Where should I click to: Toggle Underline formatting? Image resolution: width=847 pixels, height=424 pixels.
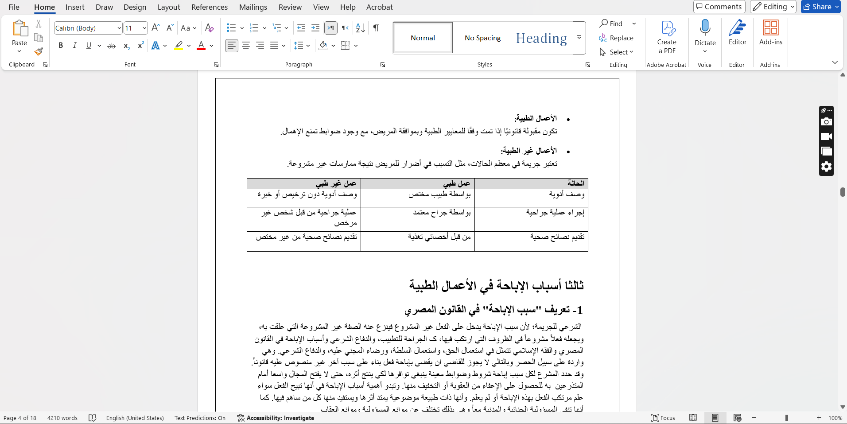(89, 46)
